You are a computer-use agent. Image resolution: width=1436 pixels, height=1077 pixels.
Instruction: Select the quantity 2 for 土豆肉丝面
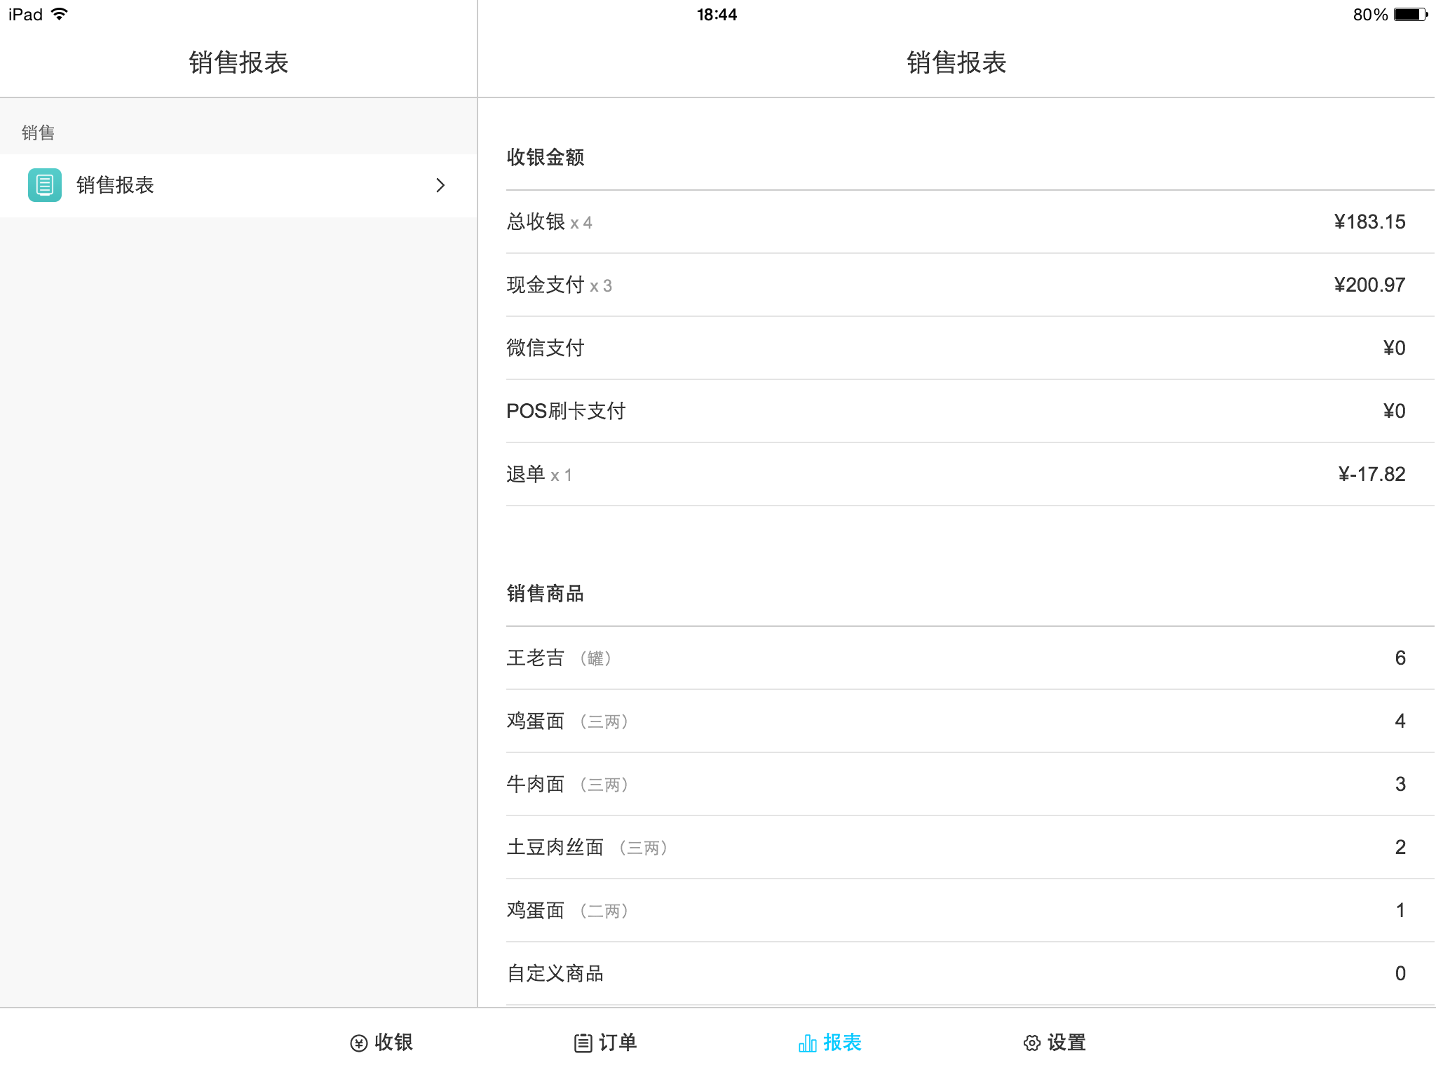[x=1400, y=847]
